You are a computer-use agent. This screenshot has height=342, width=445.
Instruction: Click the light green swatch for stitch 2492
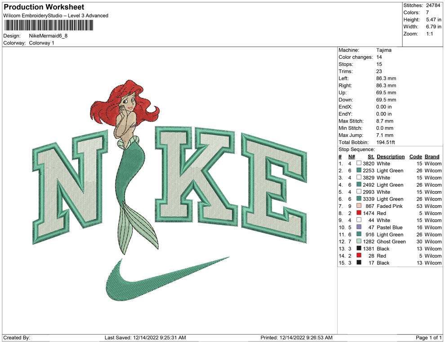click(359, 184)
